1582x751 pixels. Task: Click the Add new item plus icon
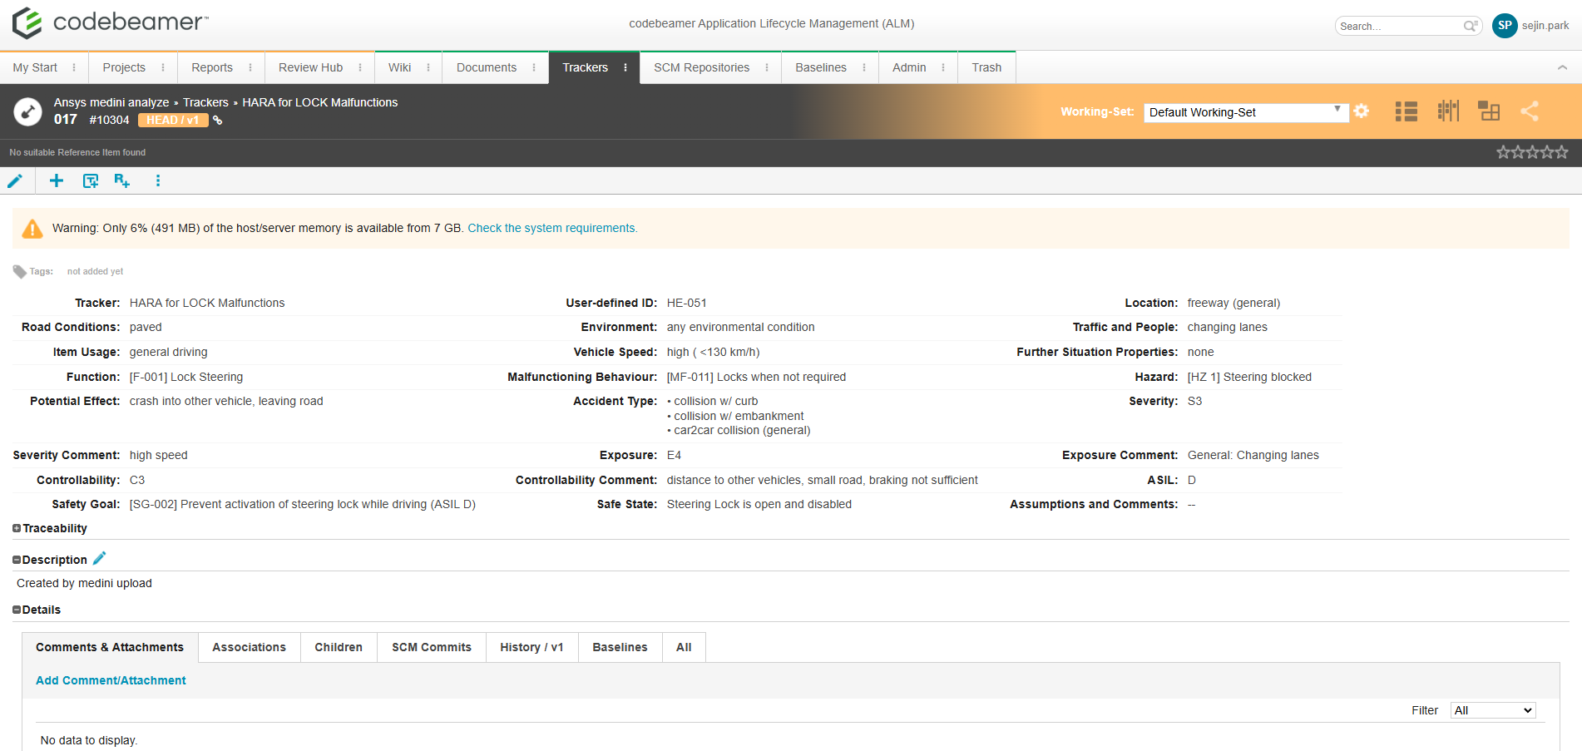56,180
